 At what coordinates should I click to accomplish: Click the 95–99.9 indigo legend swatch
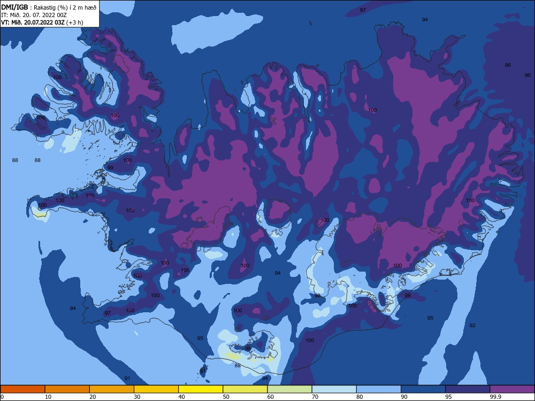[468, 389]
